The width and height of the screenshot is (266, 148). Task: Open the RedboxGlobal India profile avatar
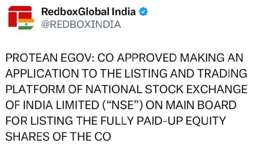[21, 18]
